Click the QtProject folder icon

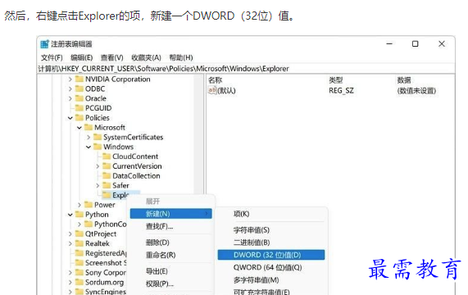point(80,234)
